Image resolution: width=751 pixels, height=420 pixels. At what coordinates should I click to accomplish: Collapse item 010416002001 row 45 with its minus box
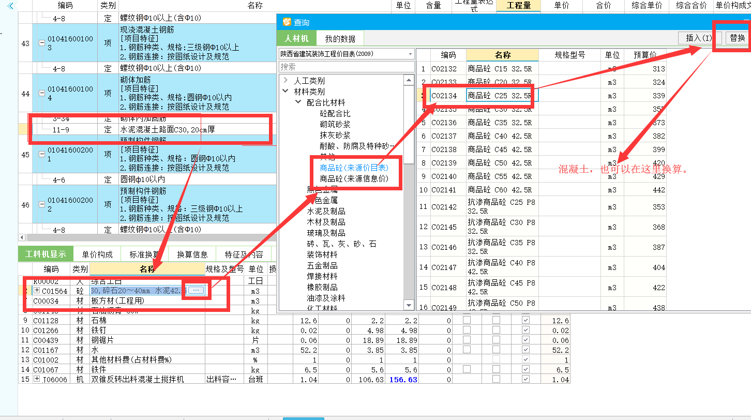click(x=41, y=154)
